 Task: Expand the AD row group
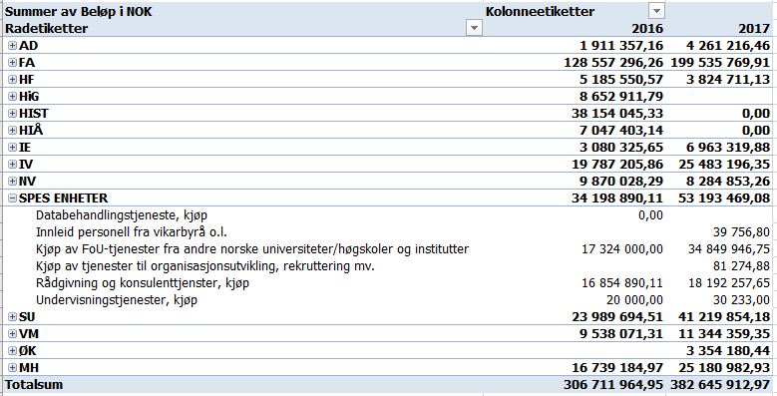13,46
